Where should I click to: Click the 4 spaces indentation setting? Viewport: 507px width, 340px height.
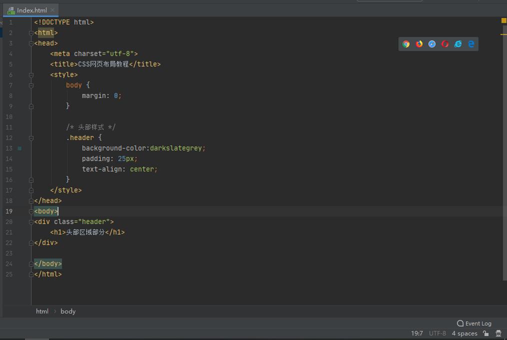point(464,333)
